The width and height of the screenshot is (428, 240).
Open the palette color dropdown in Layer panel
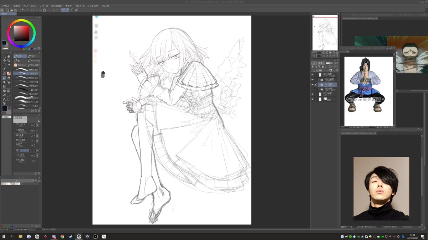point(316,63)
